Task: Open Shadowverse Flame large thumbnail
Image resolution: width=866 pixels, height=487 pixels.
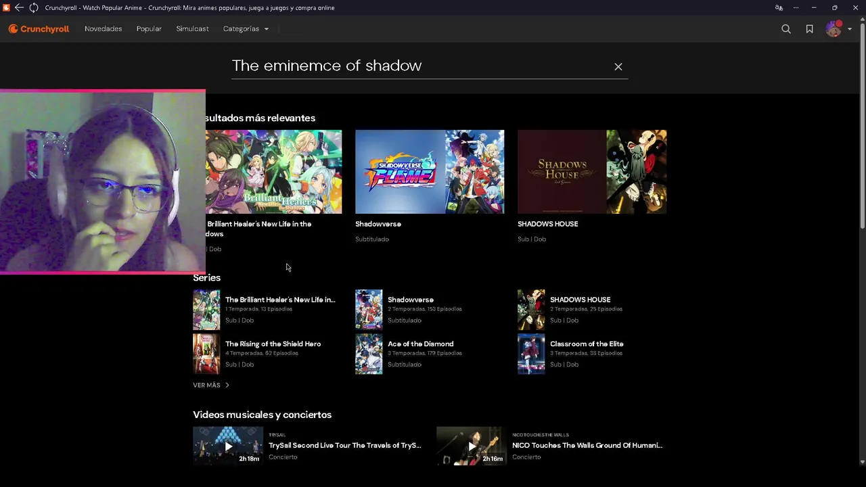Action: [430, 172]
